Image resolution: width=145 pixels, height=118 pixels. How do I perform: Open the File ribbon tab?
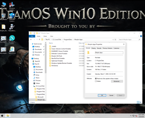[x=32, y=36]
